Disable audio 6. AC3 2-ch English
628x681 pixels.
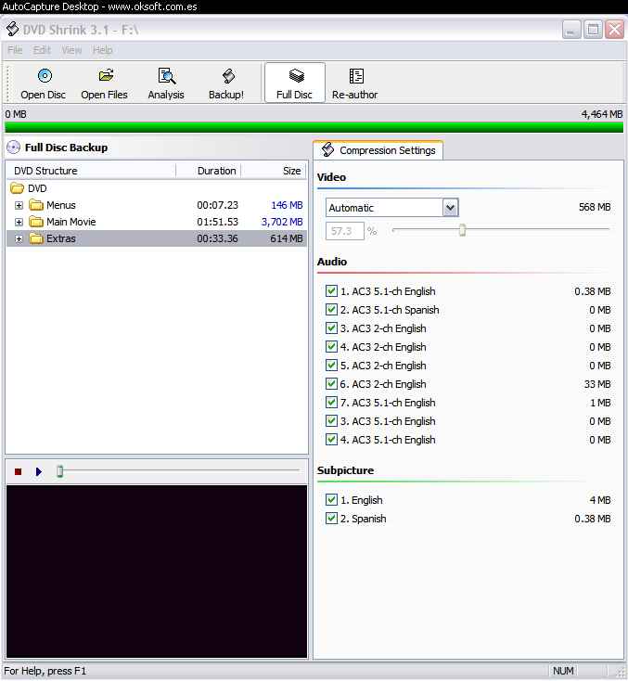(x=331, y=384)
